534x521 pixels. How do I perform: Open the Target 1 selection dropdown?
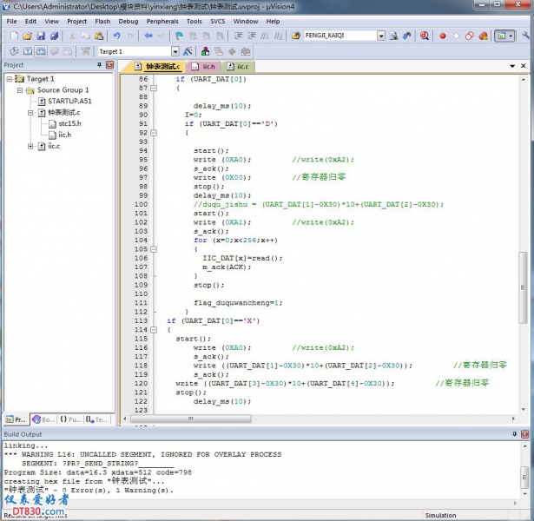175,51
